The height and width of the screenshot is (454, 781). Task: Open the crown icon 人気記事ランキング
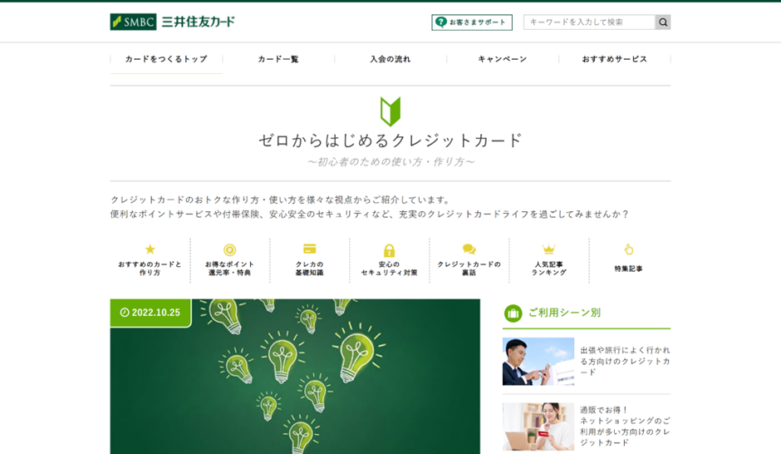(x=548, y=249)
